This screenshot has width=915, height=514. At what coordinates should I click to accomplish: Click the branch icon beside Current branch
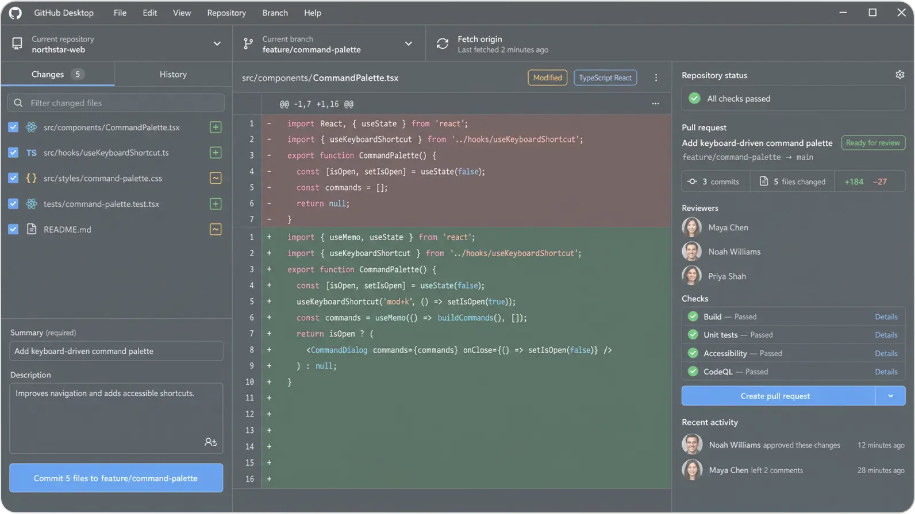248,44
